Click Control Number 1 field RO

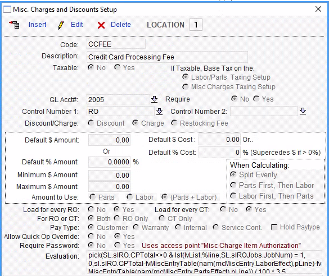coord(121,111)
